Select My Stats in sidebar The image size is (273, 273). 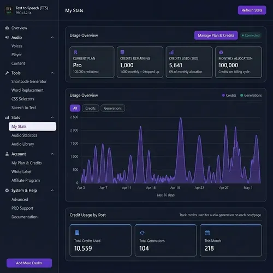(x=32, y=127)
